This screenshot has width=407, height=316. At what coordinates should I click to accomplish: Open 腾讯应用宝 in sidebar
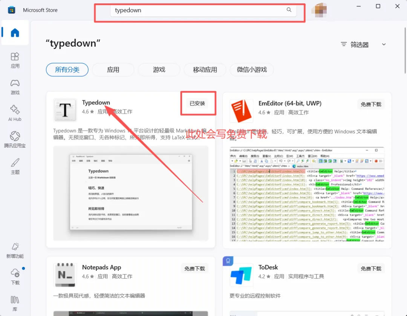[15, 140]
